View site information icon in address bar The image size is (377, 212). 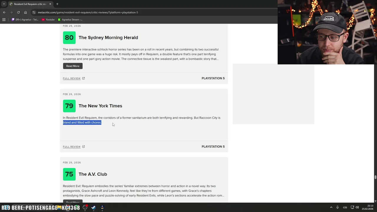click(34, 12)
